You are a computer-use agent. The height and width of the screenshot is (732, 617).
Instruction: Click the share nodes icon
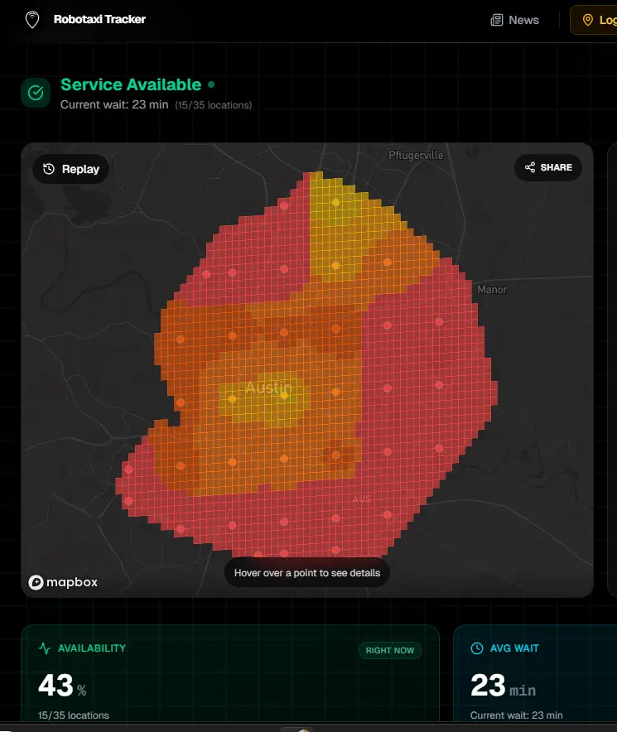tap(530, 167)
